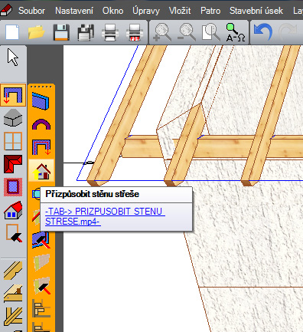The width and height of the screenshot is (303, 332).
Task: Click the save all double-floppy icon
Action: [x=86, y=32]
